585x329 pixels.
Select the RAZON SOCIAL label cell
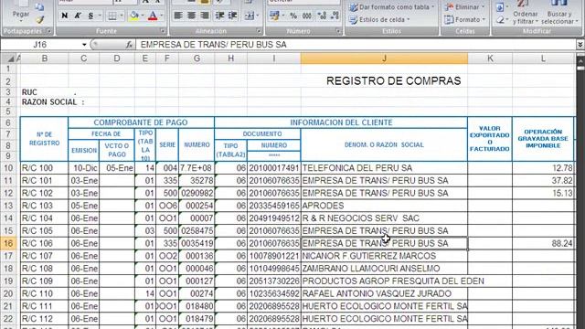tap(53, 102)
